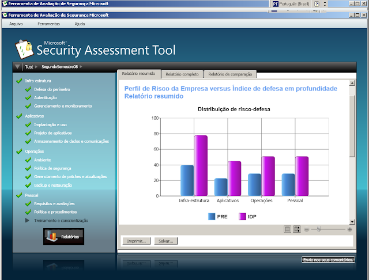Image resolution: width=369 pixels, height=280 pixels.
Task: Open the Arquivo menu
Action: pyautogui.click(x=16, y=24)
